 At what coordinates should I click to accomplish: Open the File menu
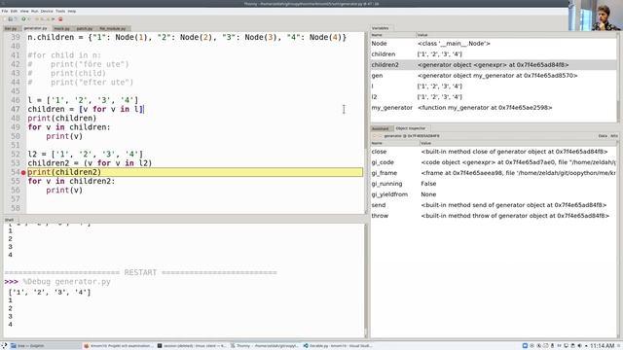point(5,11)
